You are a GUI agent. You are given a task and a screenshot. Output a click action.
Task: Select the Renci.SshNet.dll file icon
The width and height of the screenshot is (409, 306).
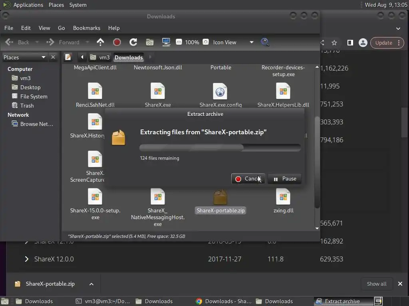coord(95,91)
